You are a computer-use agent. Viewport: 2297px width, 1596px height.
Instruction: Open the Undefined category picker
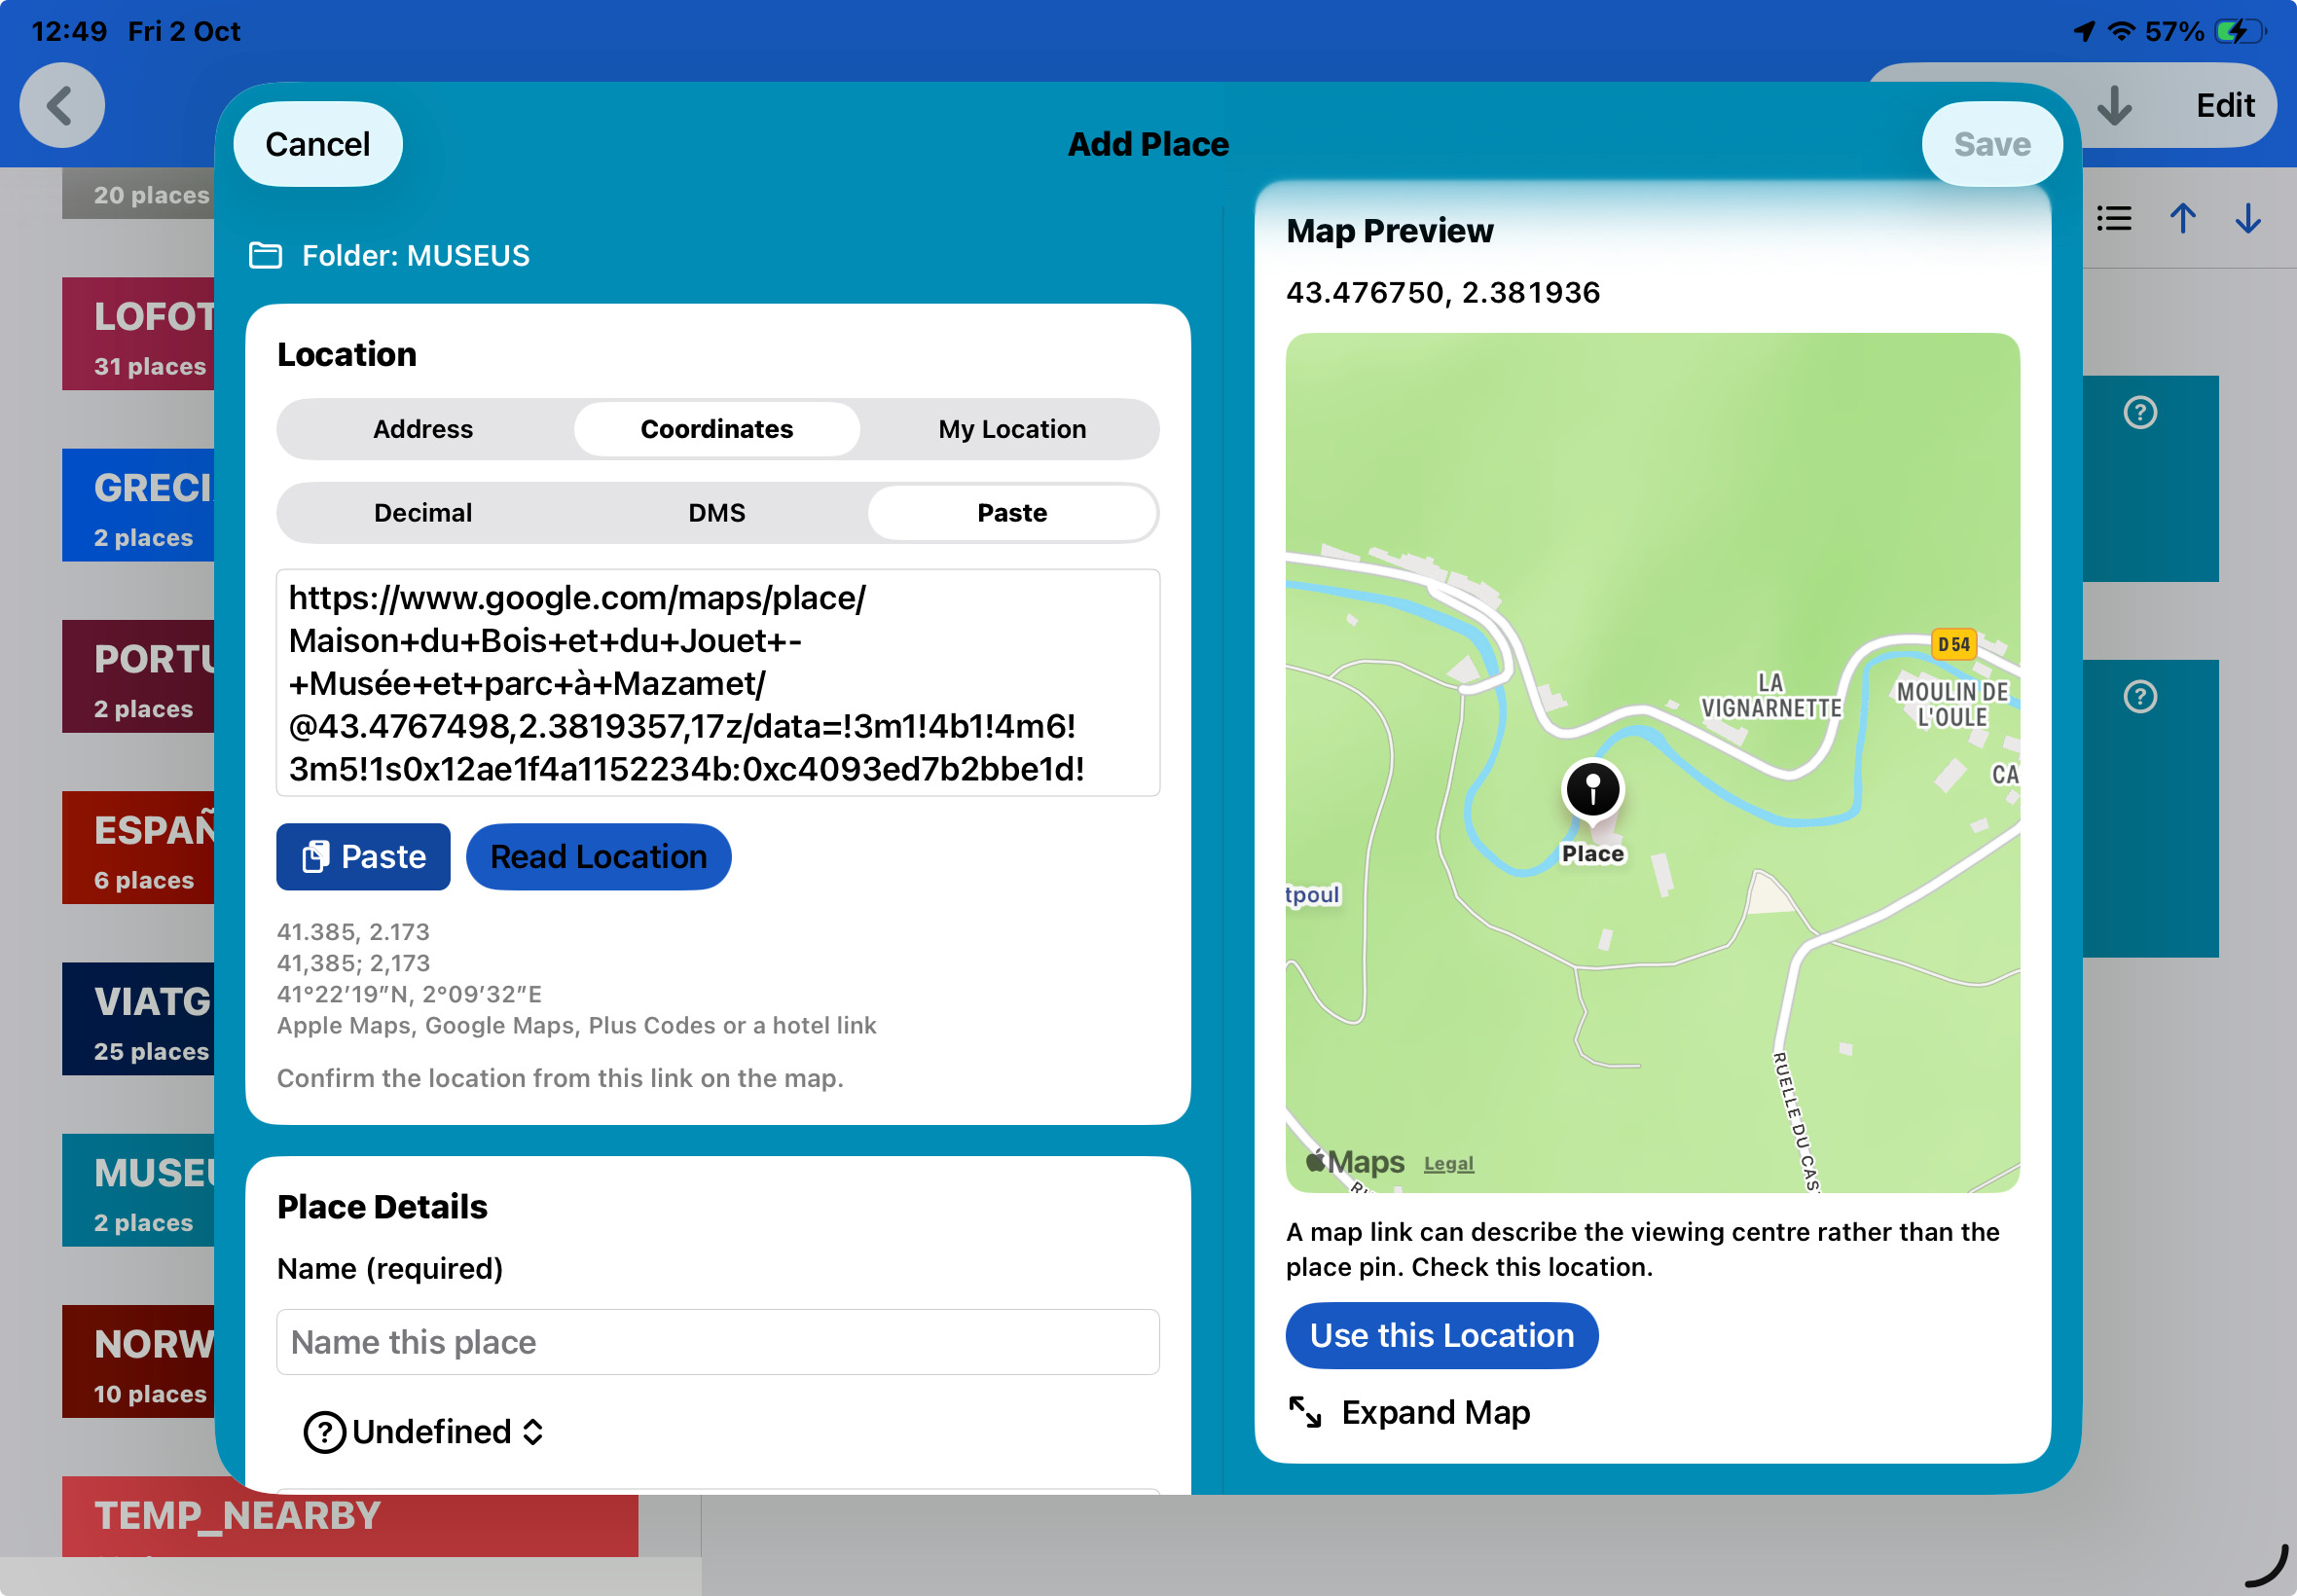click(x=424, y=1432)
